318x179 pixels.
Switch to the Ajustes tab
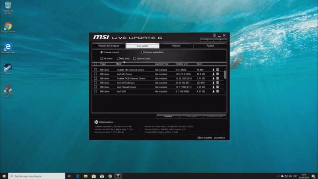(x=210, y=46)
